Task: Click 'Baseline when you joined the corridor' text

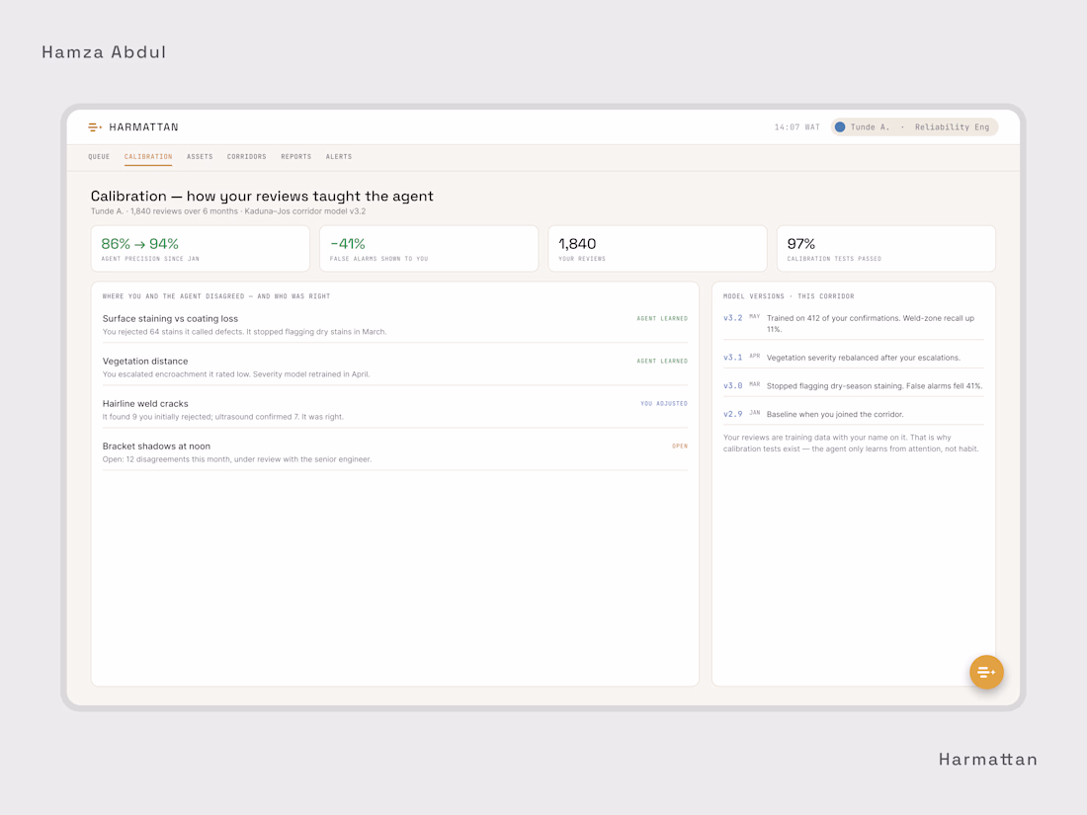Action: (835, 415)
